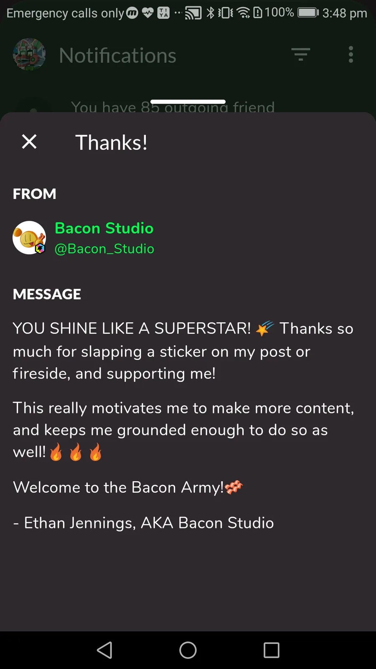The width and height of the screenshot is (376, 669).
Task: Open the @Bacon_Studio username link
Action: pyautogui.click(x=104, y=249)
